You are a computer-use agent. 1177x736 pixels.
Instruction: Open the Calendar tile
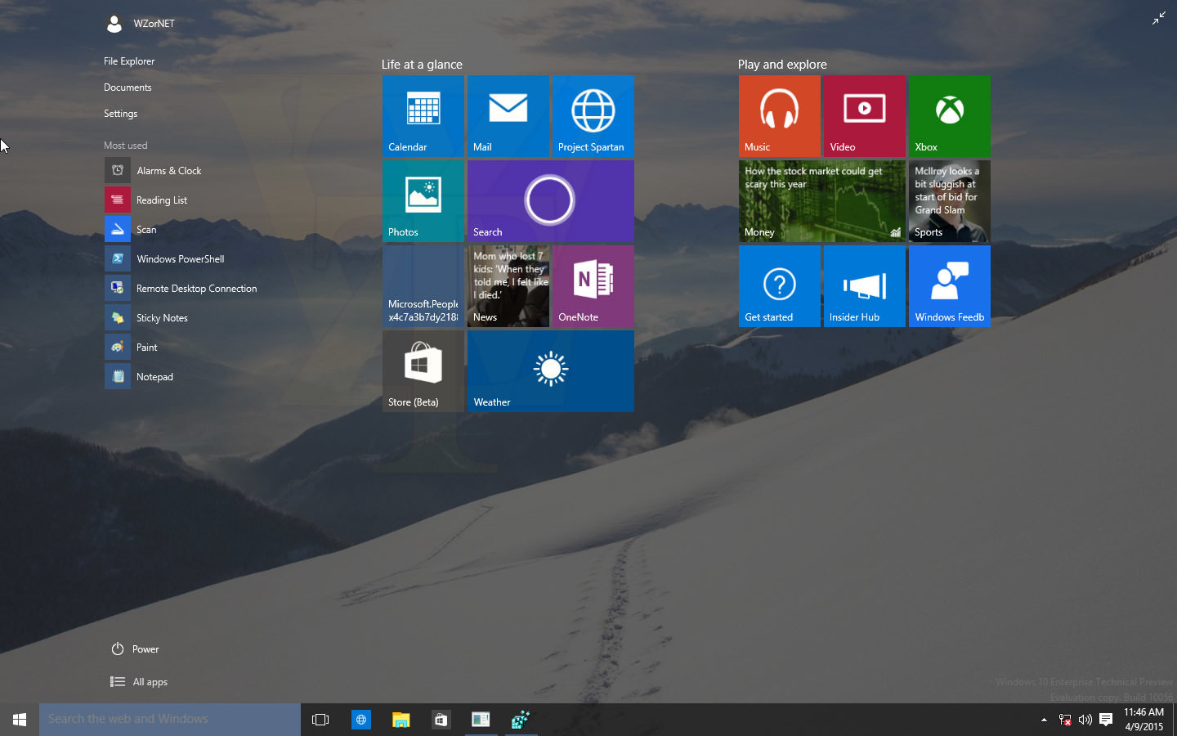pos(423,115)
